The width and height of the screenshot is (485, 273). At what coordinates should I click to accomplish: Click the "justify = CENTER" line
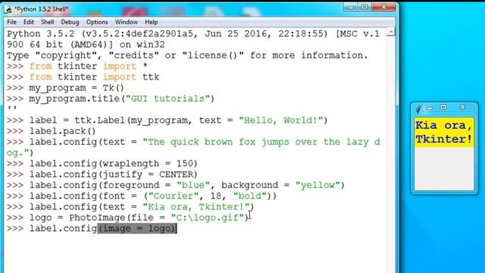pyautogui.click(x=113, y=174)
